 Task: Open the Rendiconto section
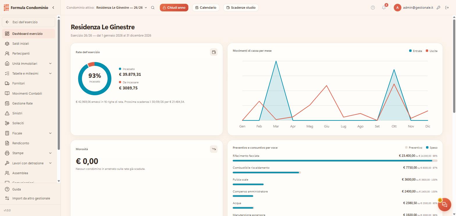28,143
